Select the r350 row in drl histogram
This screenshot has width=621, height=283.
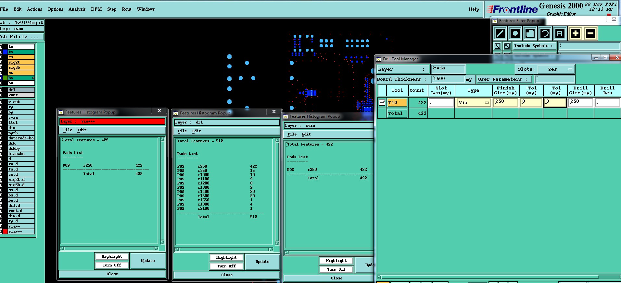point(217,171)
